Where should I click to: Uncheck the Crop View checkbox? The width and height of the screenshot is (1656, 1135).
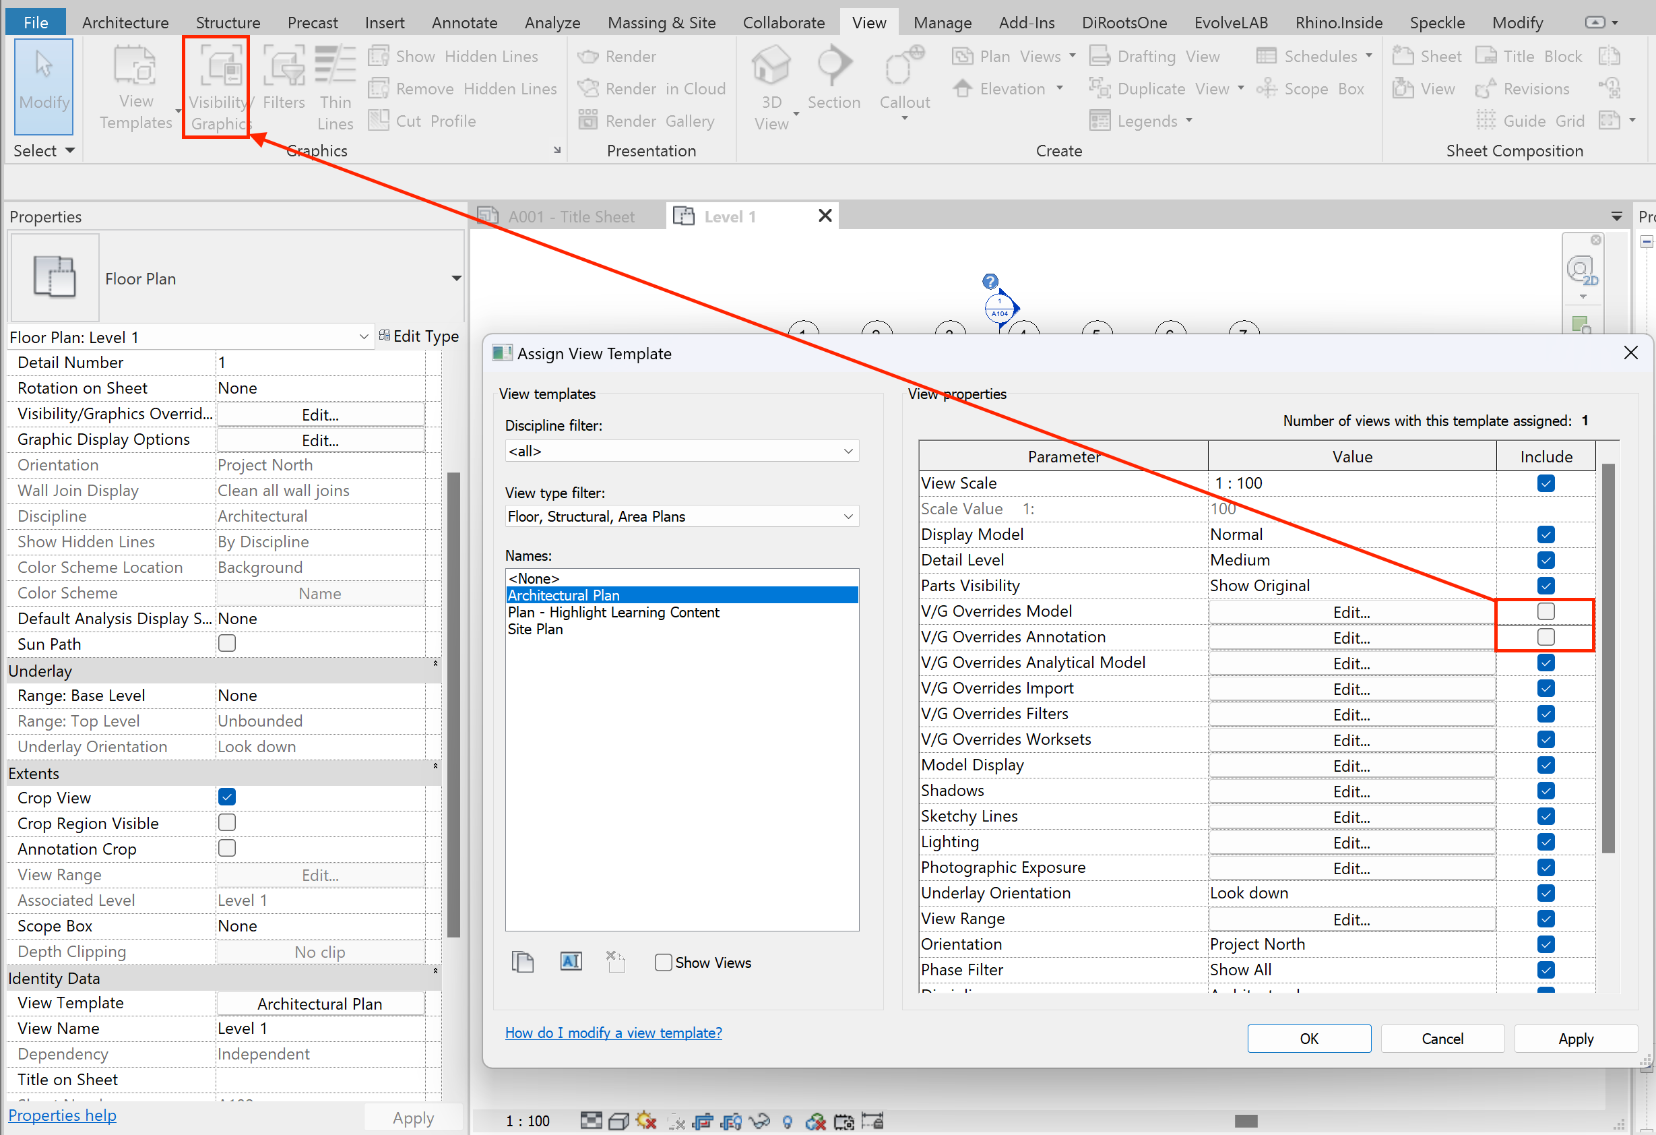(226, 797)
